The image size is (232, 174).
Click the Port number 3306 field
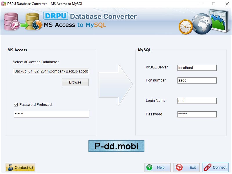click(x=197, y=80)
